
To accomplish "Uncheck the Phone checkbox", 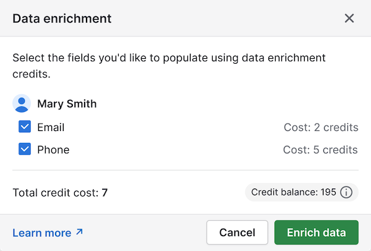I will tap(25, 149).
